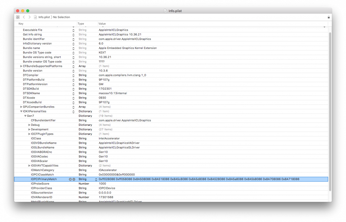Image resolution: width=346 pixels, height=222 pixels.
Task: Select the IOGVACodec key
Action: tap(39, 157)
